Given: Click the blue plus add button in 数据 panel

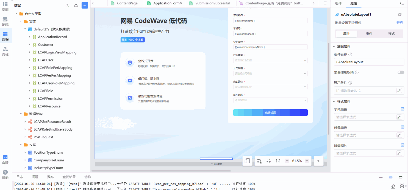Looking at the screenshot, I should coord(85,5).
